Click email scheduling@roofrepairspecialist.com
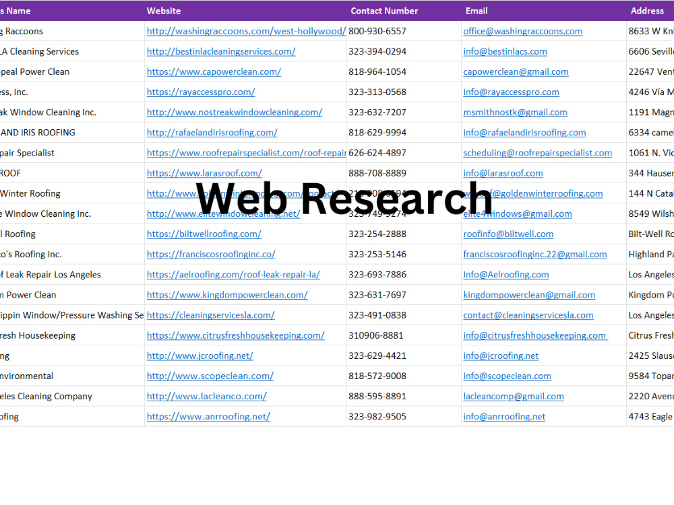This screenshot has height=505, width=674. pos(537,153)
